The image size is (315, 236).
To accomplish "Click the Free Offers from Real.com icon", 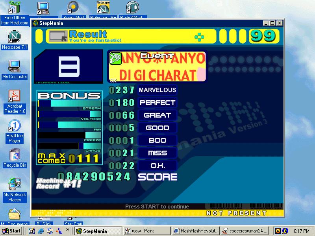I will point(15,13).
